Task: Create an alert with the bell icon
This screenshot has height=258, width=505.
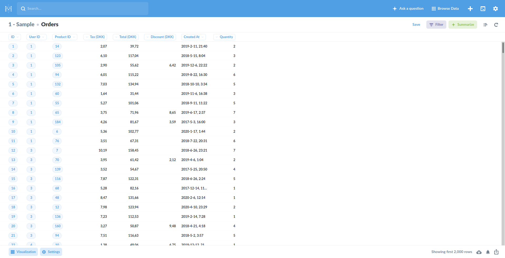Action: [488, 252]
